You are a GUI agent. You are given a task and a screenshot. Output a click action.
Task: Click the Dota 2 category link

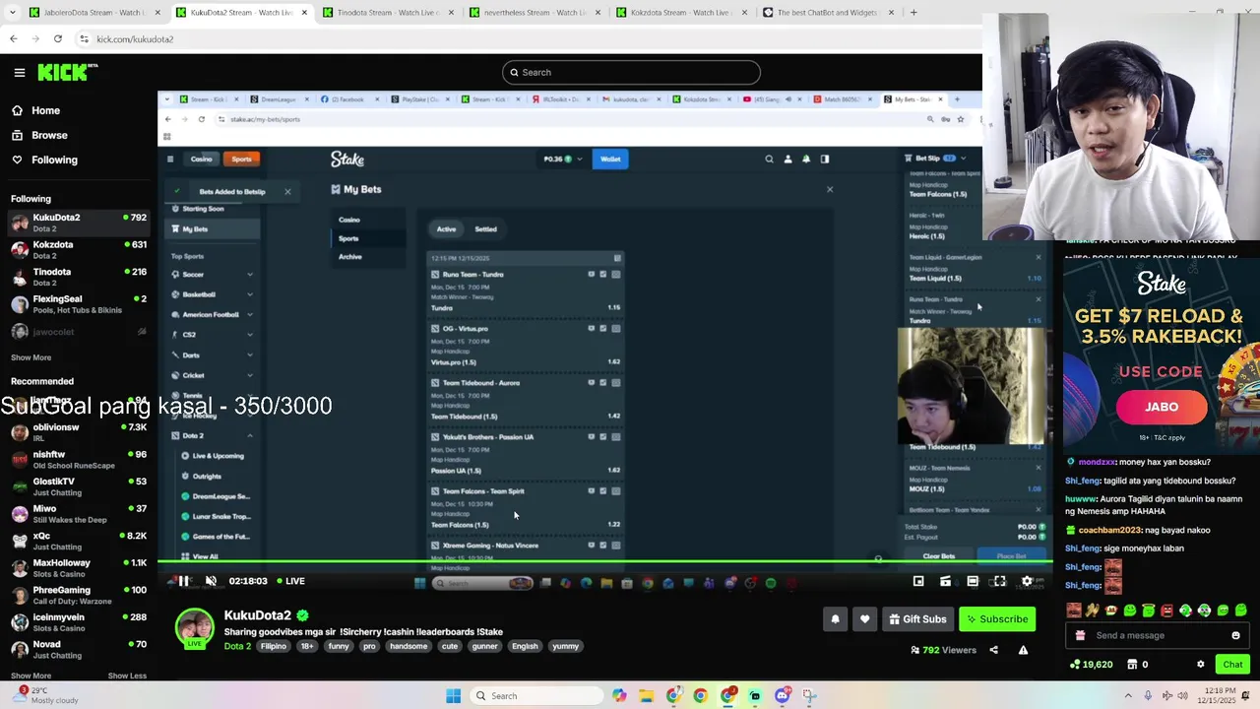[237, 646]
